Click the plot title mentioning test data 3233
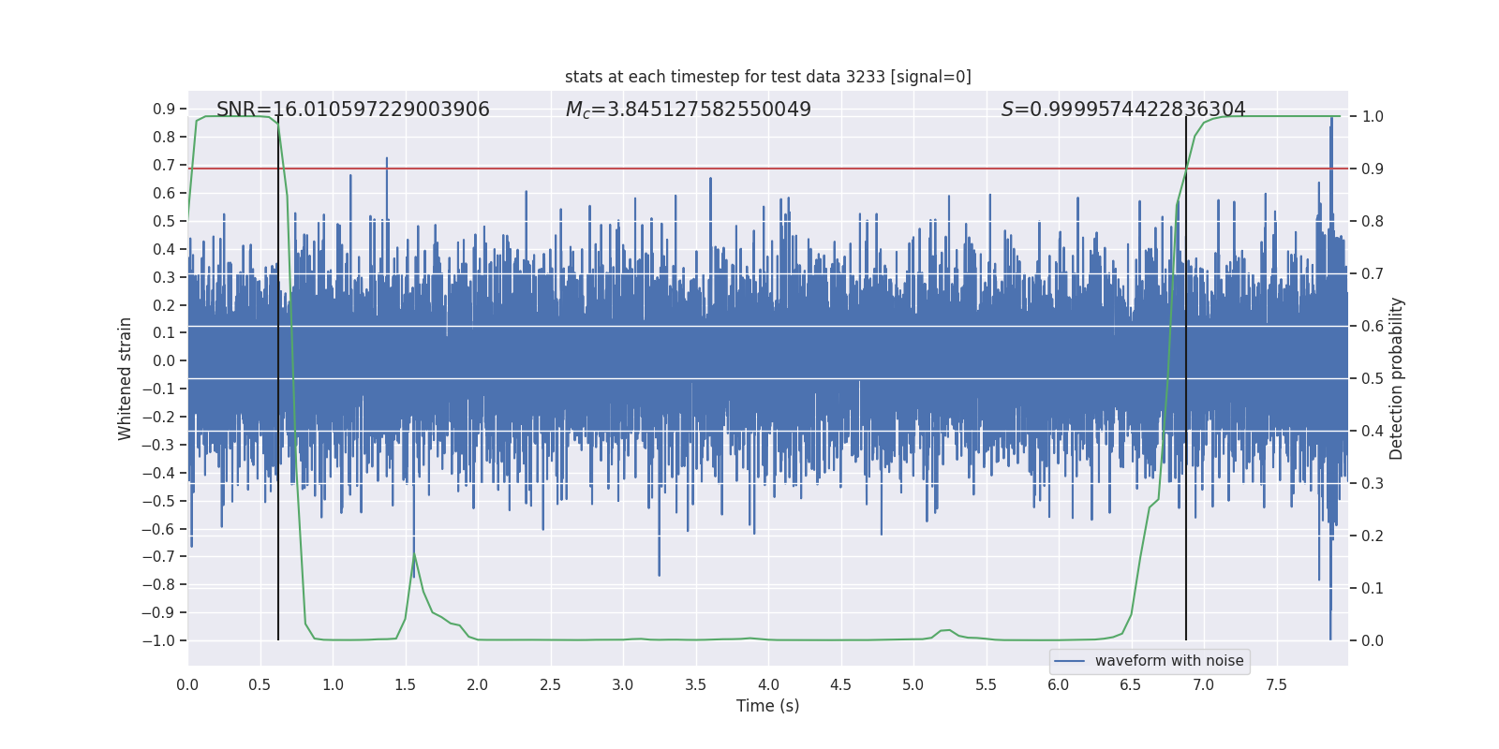The height and width of the screenshot is (749, 1499). [x=767, y=77]
